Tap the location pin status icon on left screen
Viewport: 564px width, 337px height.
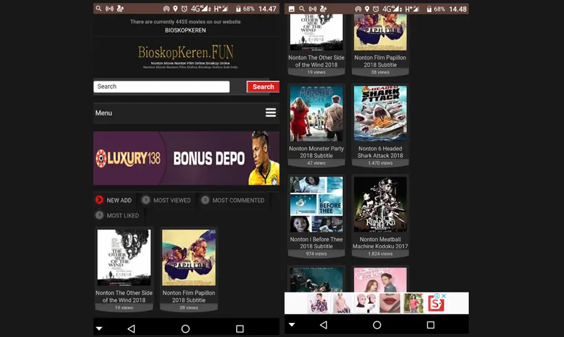coord(175,9)
